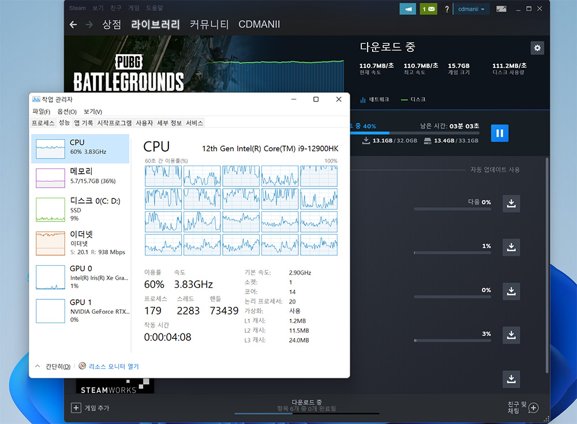Open Task Manager 옵션 menu

click(66, 111)
